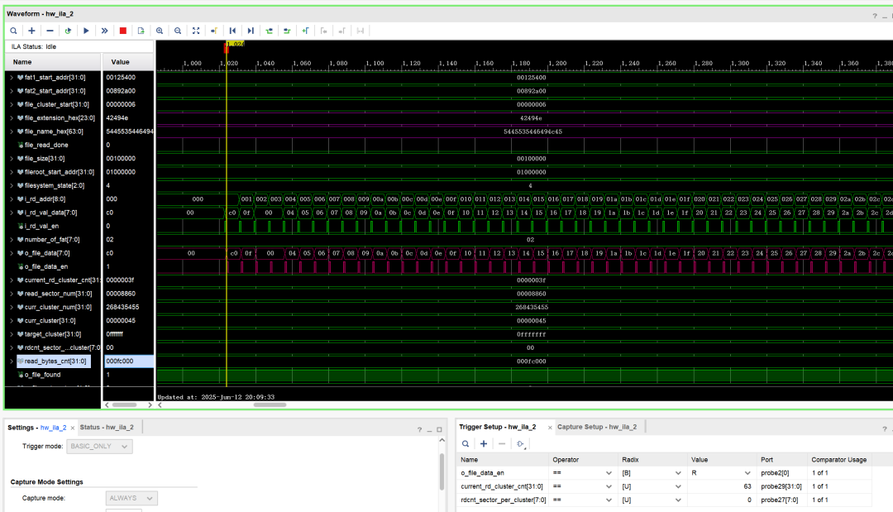This screenshot has height=512, width=893.
Task: Stop the running trigger (red square icon)
Action: point(122,31)
